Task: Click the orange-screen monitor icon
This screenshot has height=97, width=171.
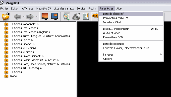Action: 45,16
